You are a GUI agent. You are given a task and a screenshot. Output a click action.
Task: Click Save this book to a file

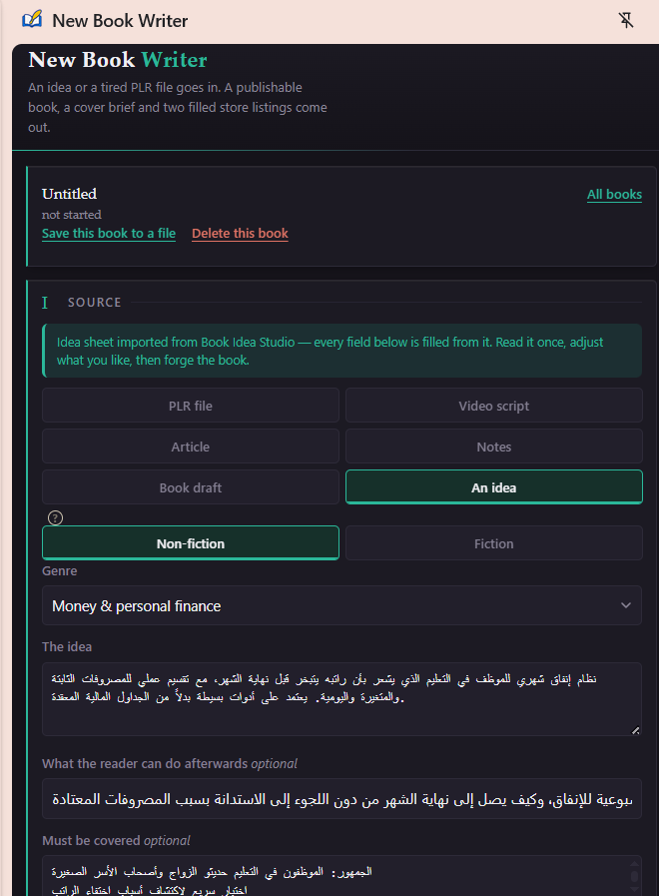click(109, 233)
